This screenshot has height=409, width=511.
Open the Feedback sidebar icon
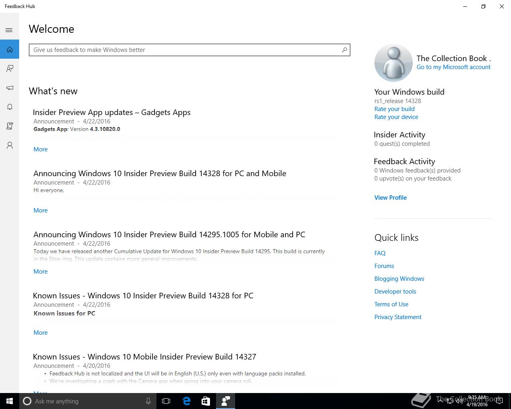(x=10, y=69)
